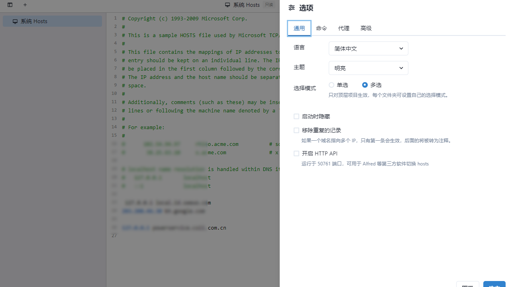Click the 只读 read-only badge
Screen dimensions: 510x287
pyautogui.click(x=269, y=5)
